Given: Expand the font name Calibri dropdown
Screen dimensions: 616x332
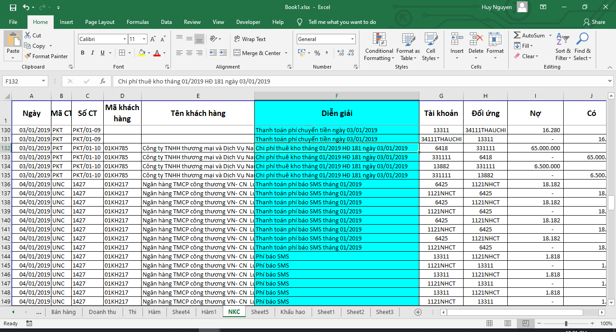Looking at the screenshot, I should coord(124,39).
